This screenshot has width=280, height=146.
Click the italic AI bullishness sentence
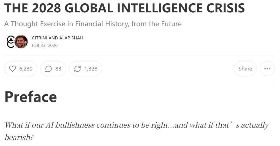(x=110, y=125)
